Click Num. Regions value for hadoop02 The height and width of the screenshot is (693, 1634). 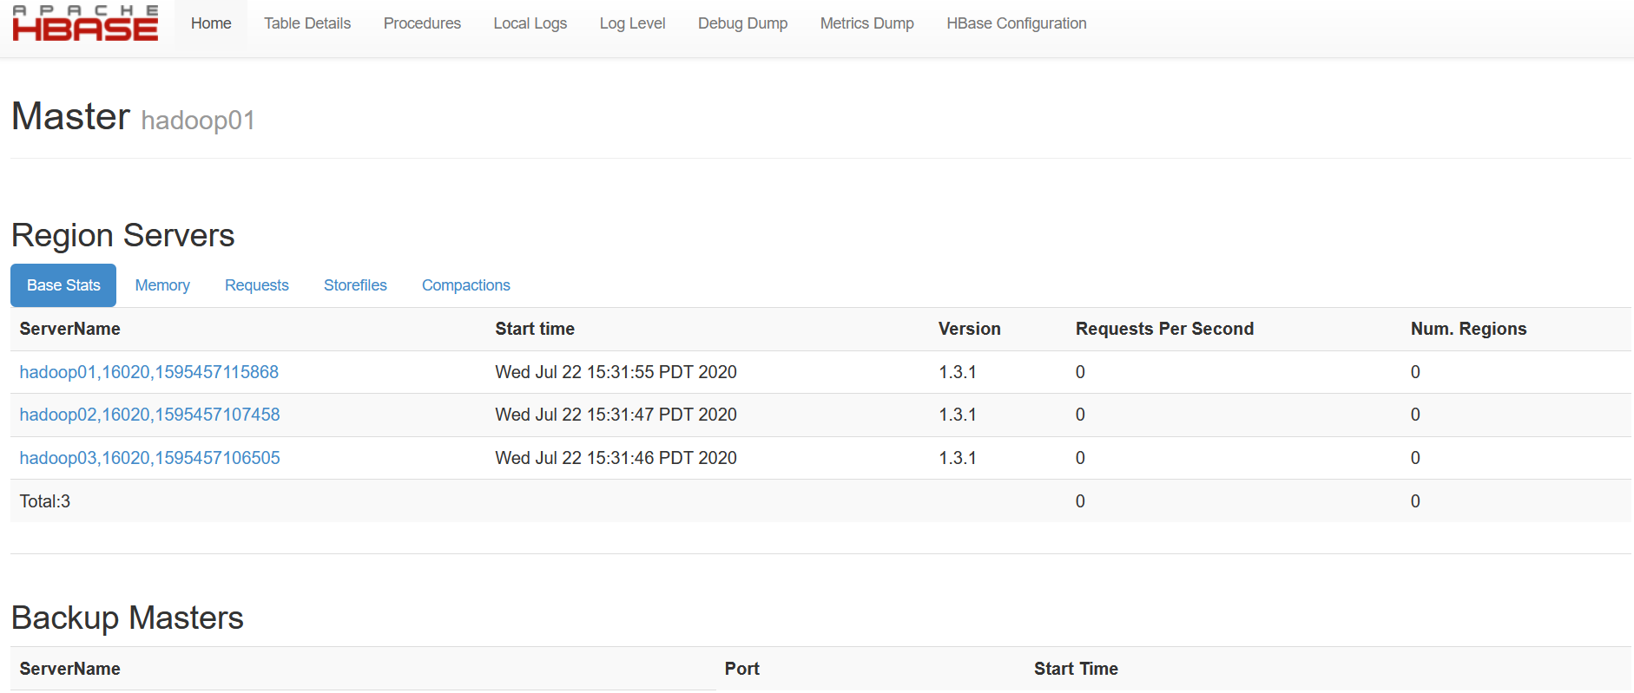click(x=1415, y=415)
